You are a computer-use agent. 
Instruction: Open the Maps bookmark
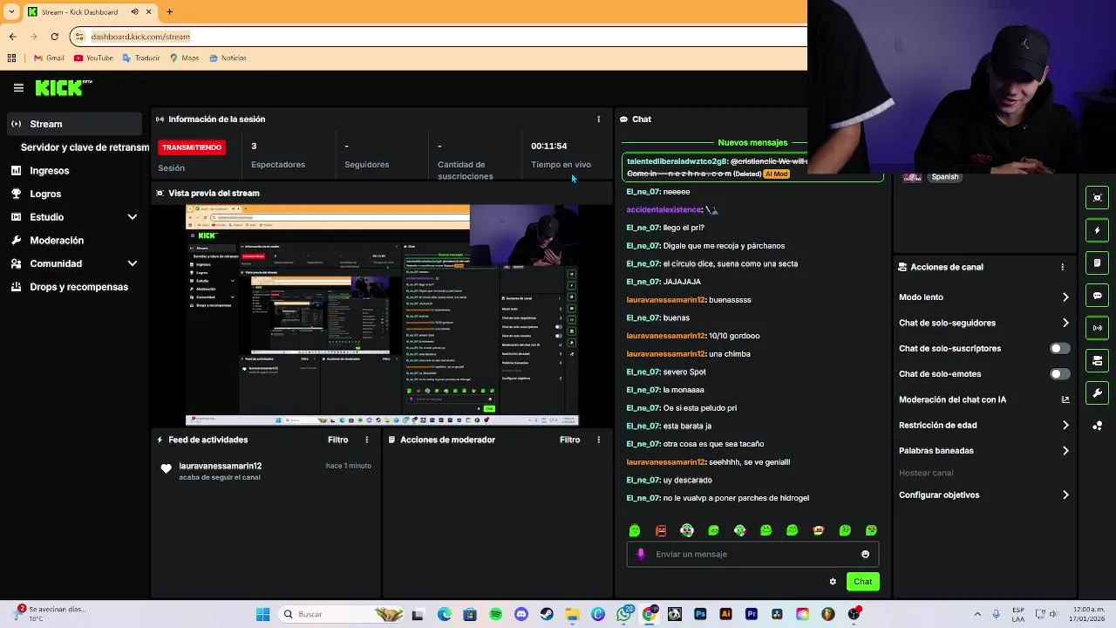[x=185, y=58]
